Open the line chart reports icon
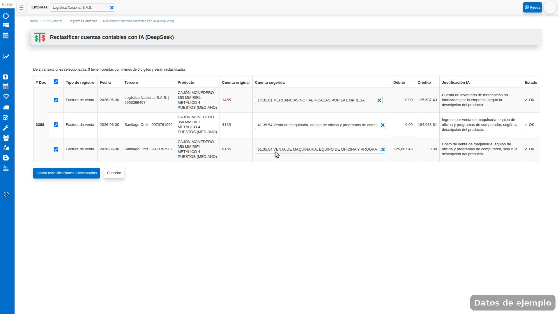 pyautogui.click(x=6, y=57)
